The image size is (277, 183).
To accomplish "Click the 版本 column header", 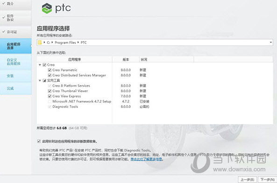I will [x=126, y=59].
